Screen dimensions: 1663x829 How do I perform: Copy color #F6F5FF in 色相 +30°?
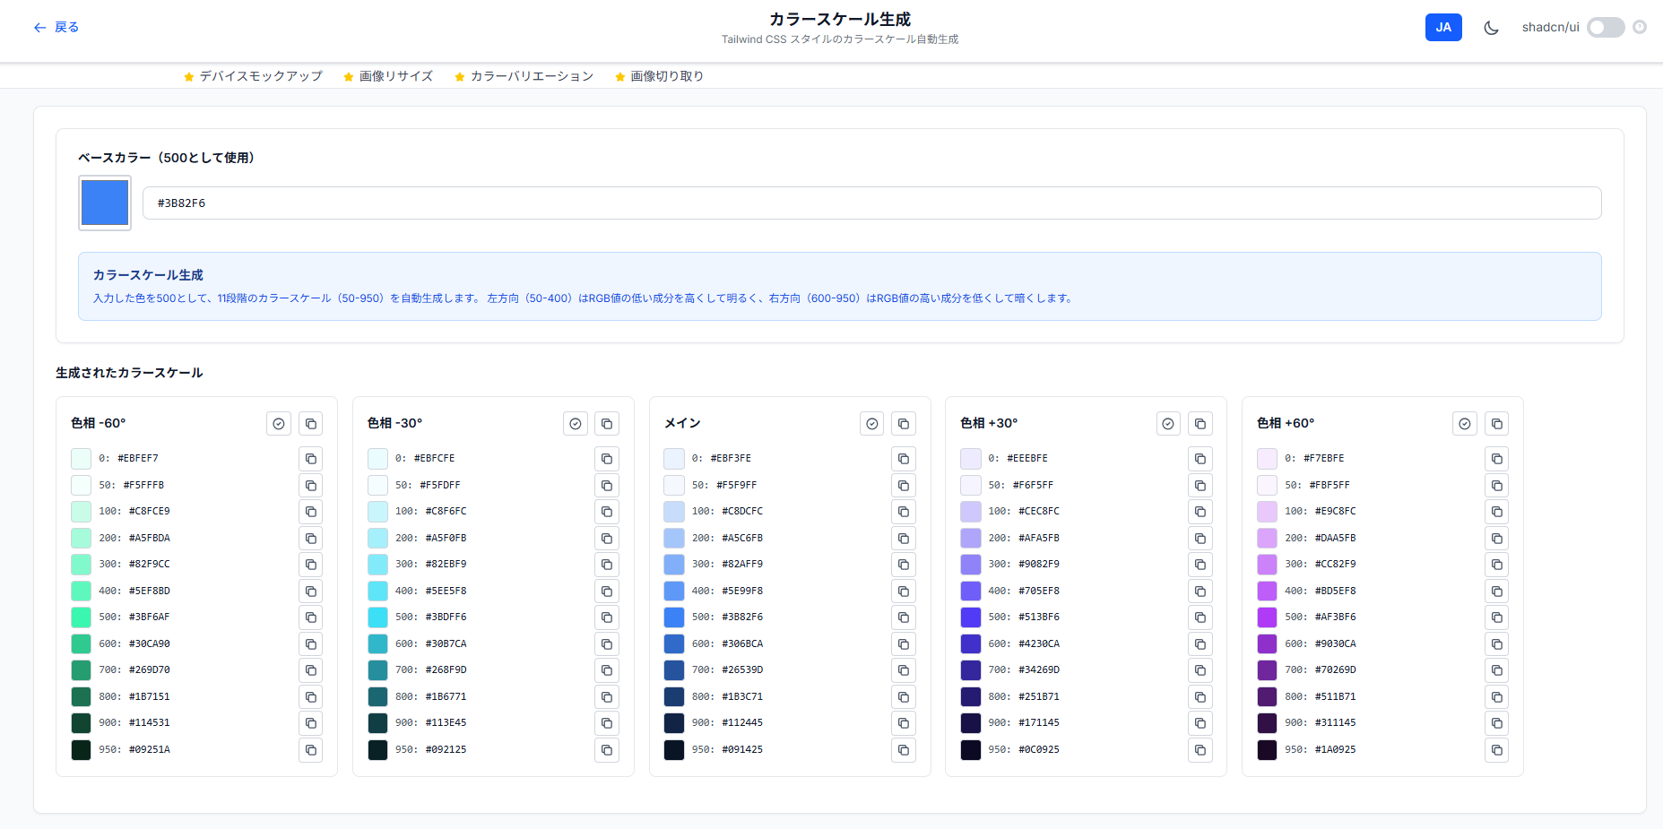1200,486
